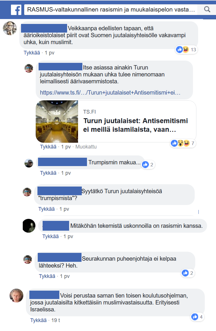
Task: Like the Voisi perustaa saman tien comment
Action: pyautogui.click(x=38, y=320)
